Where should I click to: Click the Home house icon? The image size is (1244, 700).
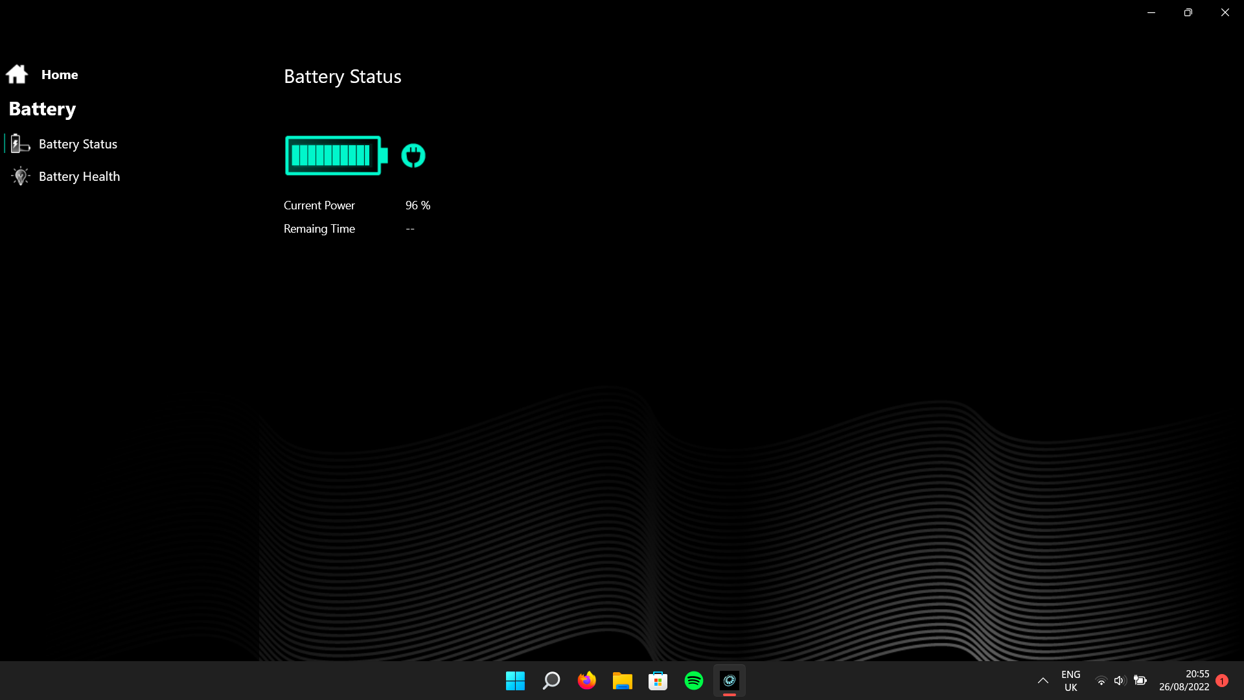point(17,75)
